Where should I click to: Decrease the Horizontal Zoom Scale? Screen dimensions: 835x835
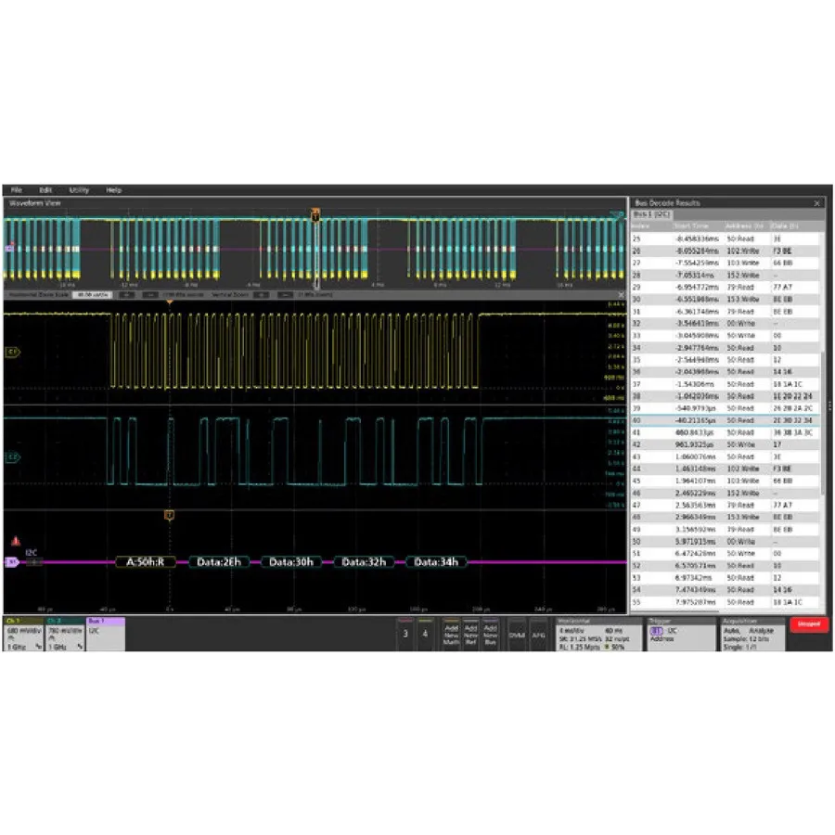127,295
